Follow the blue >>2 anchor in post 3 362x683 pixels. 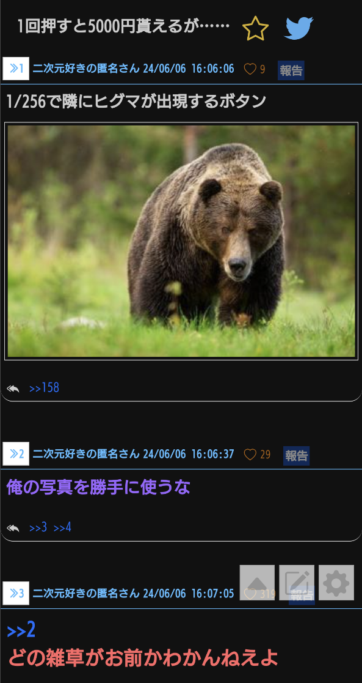click(21, 630)
